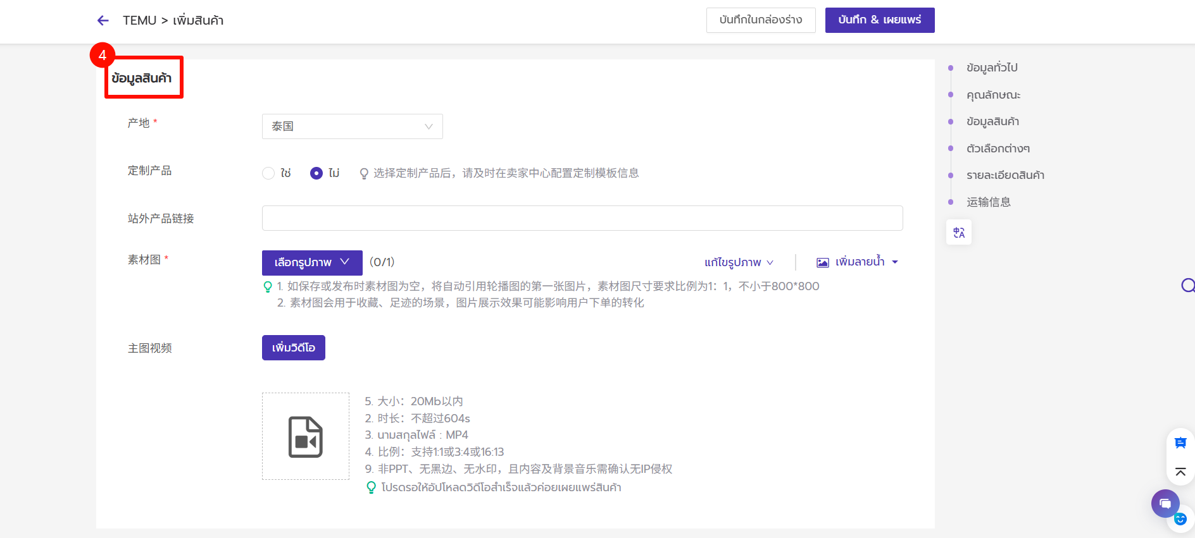This screenshot has width=1195, height=538.
Task: Click บันทึกในกล่องร่าง to save draft
Action: (x=761, y=20)
